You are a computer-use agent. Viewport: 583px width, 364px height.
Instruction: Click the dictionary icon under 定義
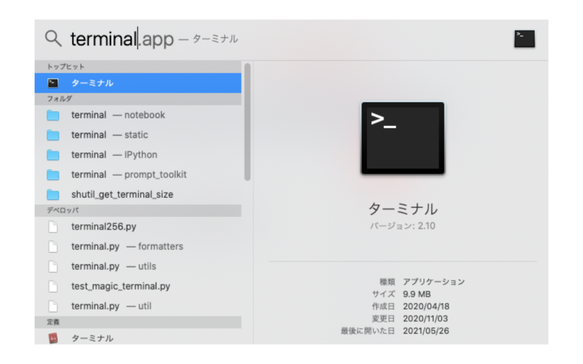click(53, 338)
